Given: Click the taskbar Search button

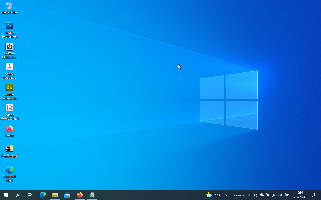Looking at the screenshot, I should 18,195.
